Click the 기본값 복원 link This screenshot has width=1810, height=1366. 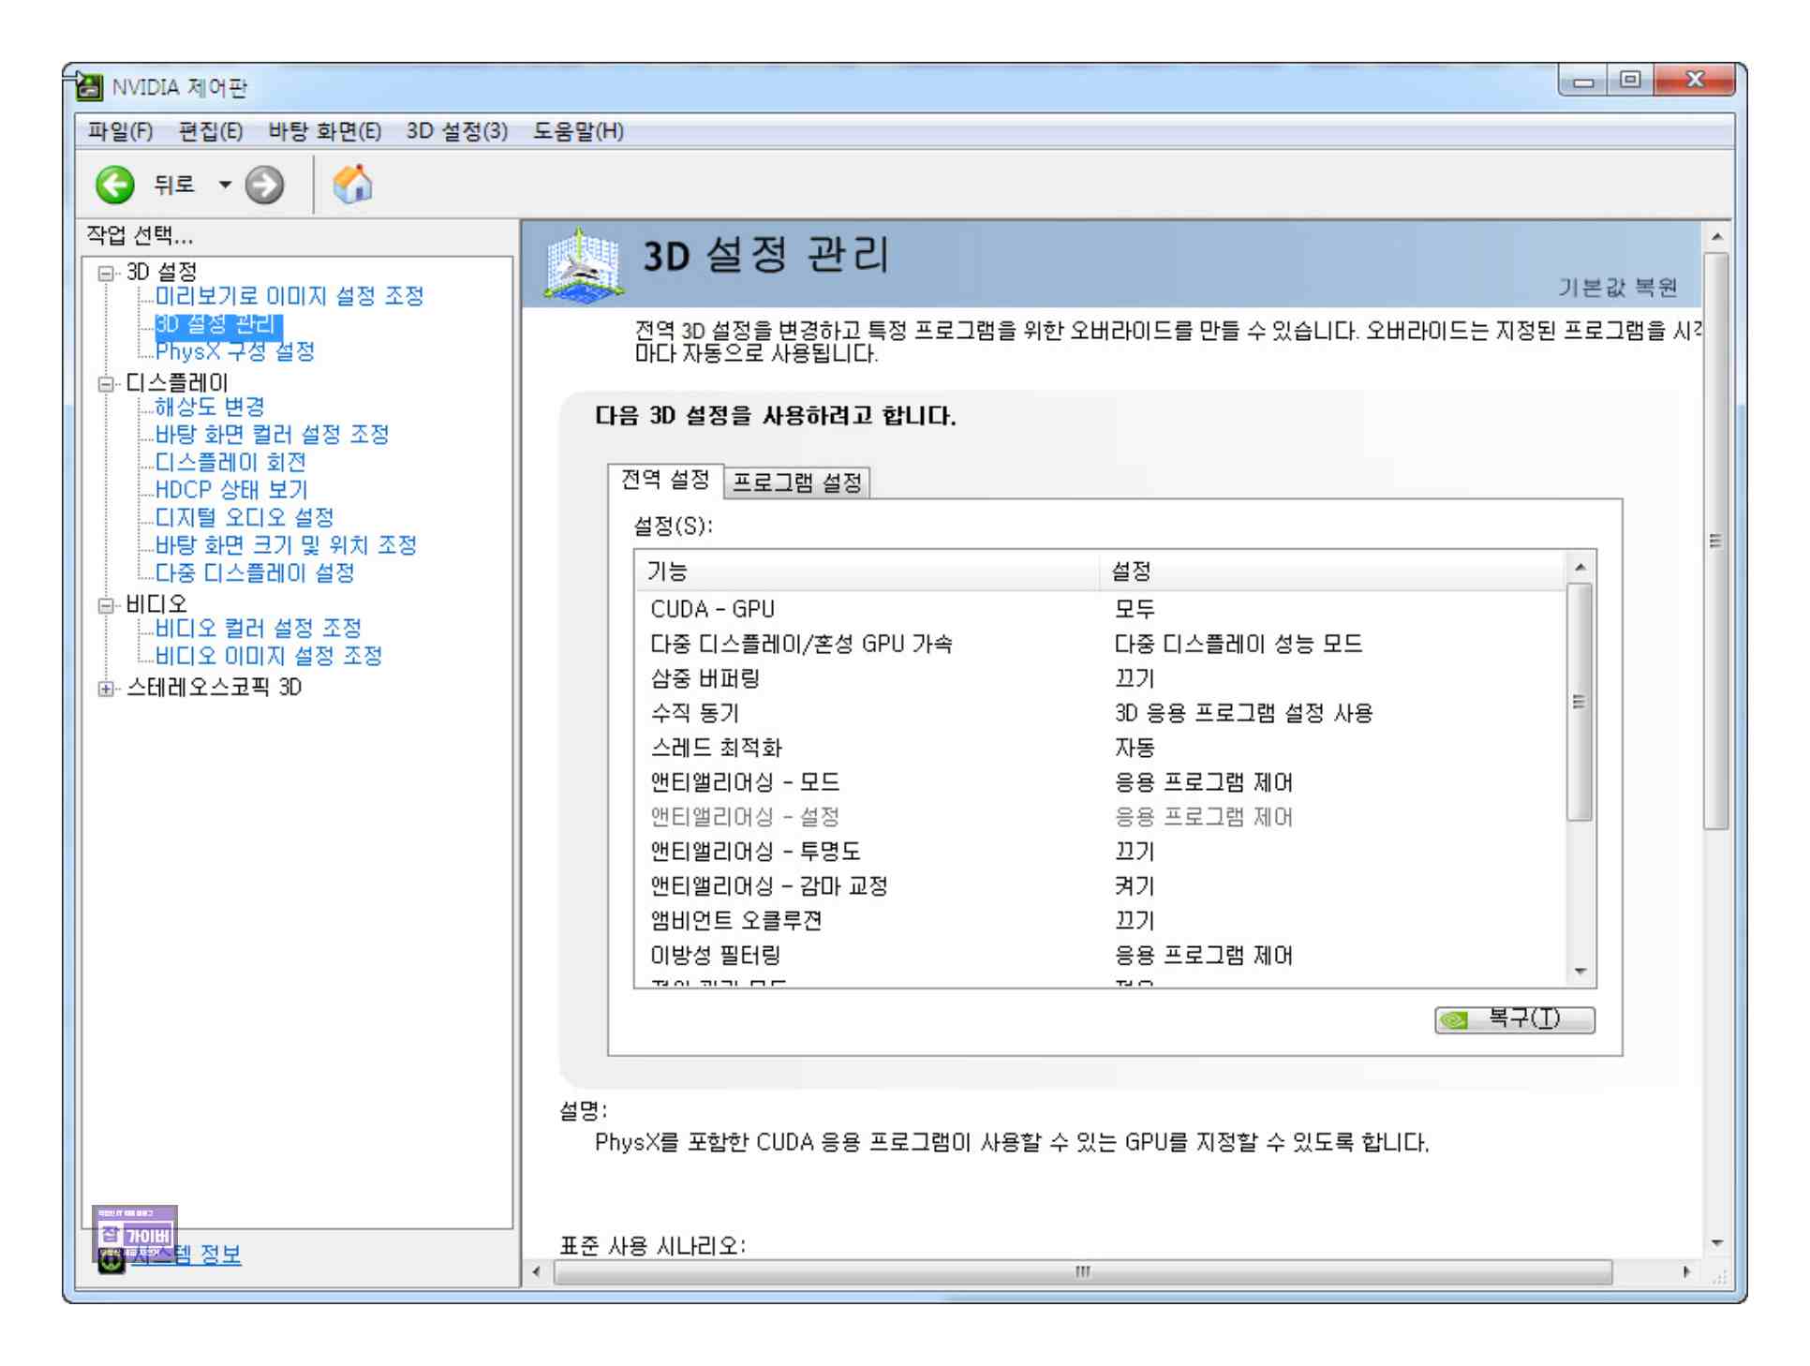(1617, 288)
